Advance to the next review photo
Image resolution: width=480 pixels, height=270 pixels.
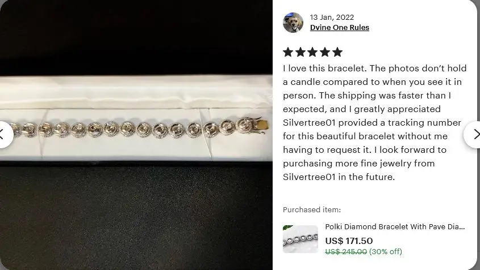pos(473,135)
